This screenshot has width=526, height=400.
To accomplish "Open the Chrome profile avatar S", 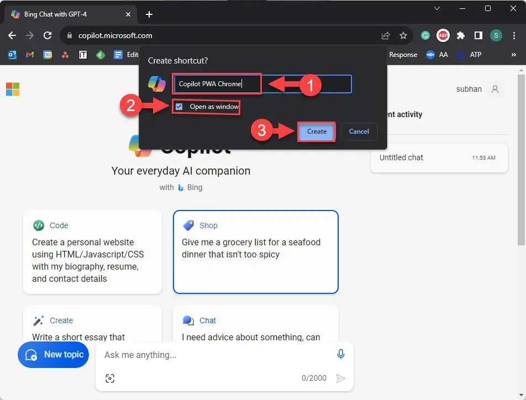I will point(496,35).
